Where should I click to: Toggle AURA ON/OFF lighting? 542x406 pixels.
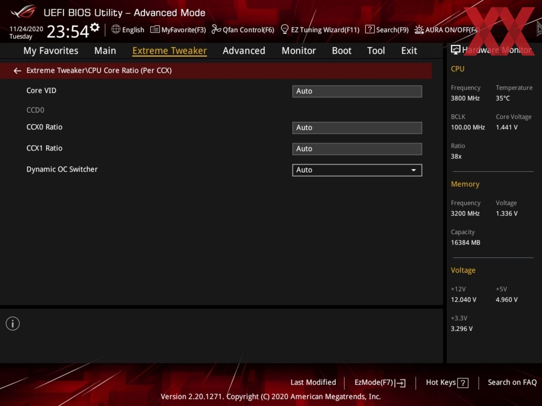[446, 29]
